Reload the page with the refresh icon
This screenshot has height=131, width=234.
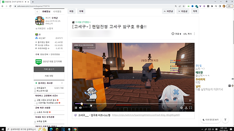click(10, 6)
